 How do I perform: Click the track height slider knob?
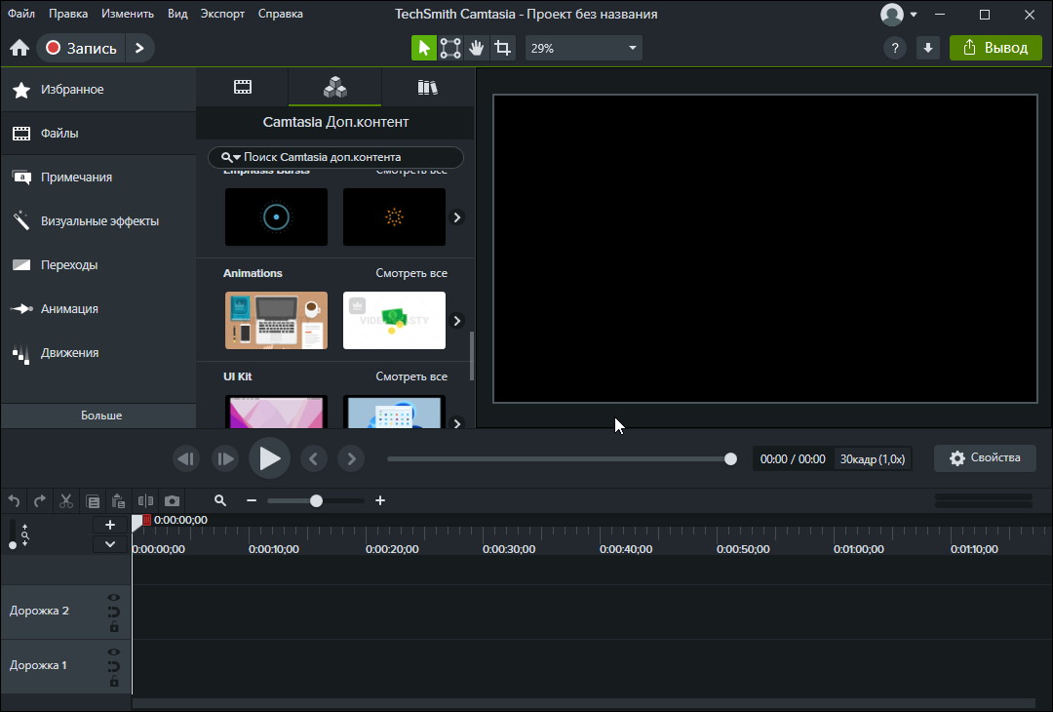pyautogui.click(x=13, y=545)
